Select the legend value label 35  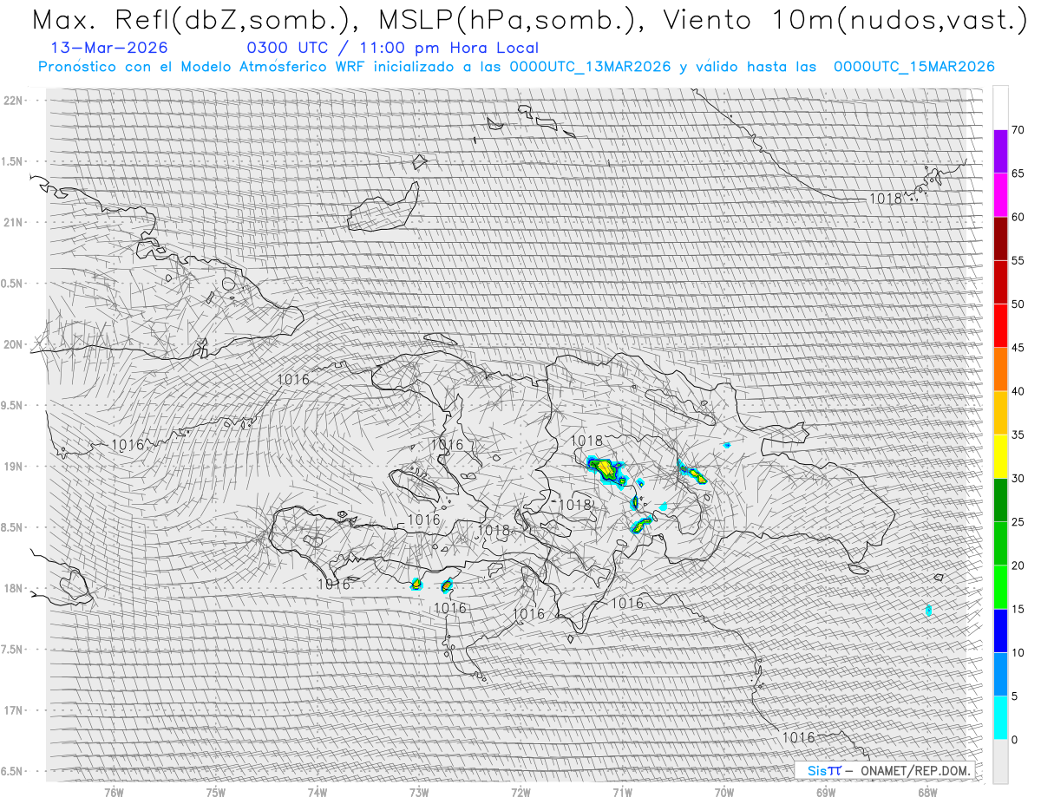[1018, 435]
